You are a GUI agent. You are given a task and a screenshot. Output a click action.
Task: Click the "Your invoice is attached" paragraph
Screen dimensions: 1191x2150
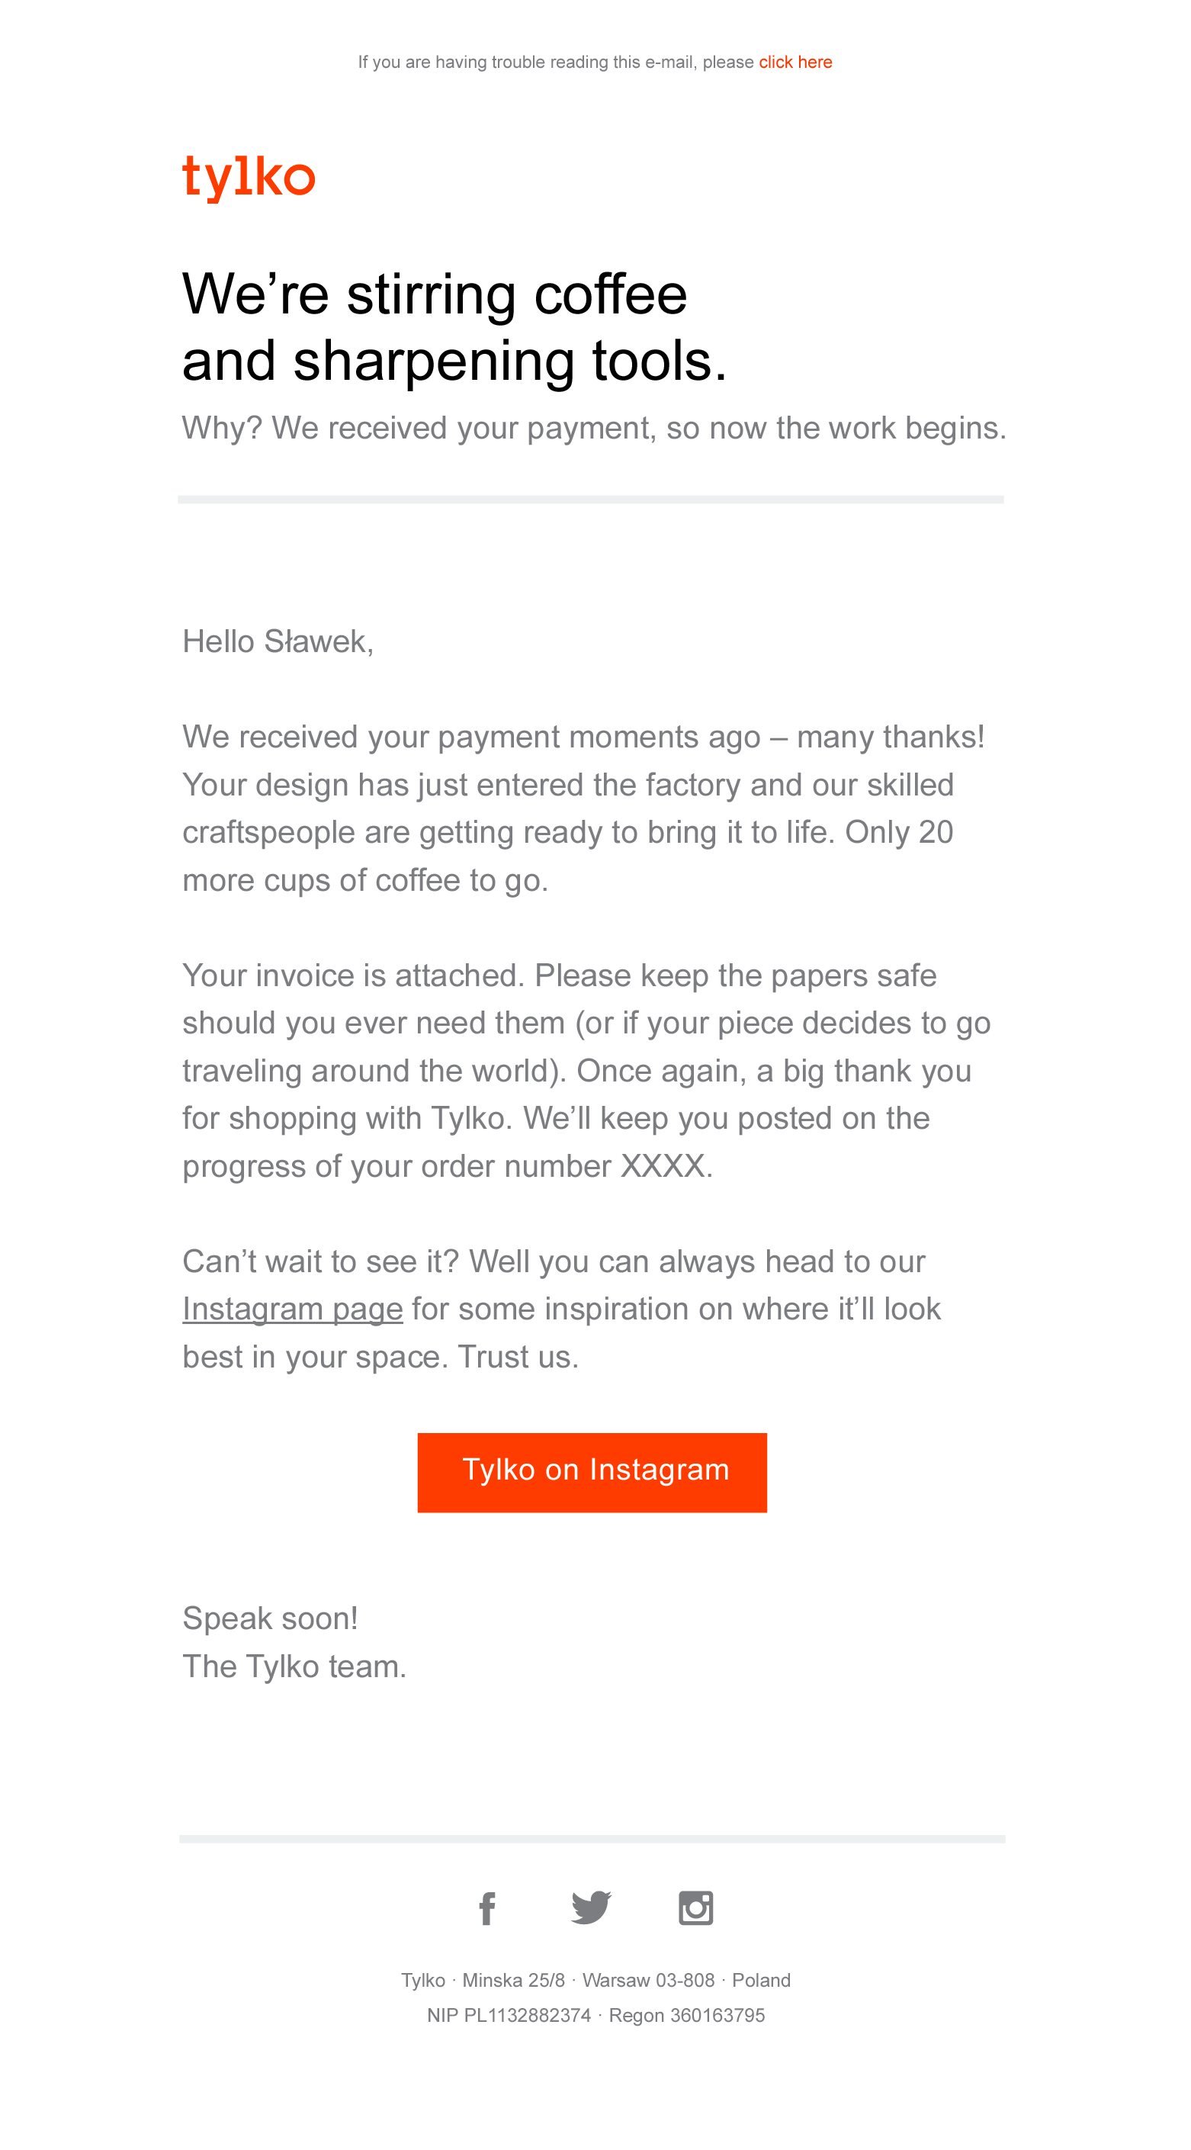pos(584,1070)
